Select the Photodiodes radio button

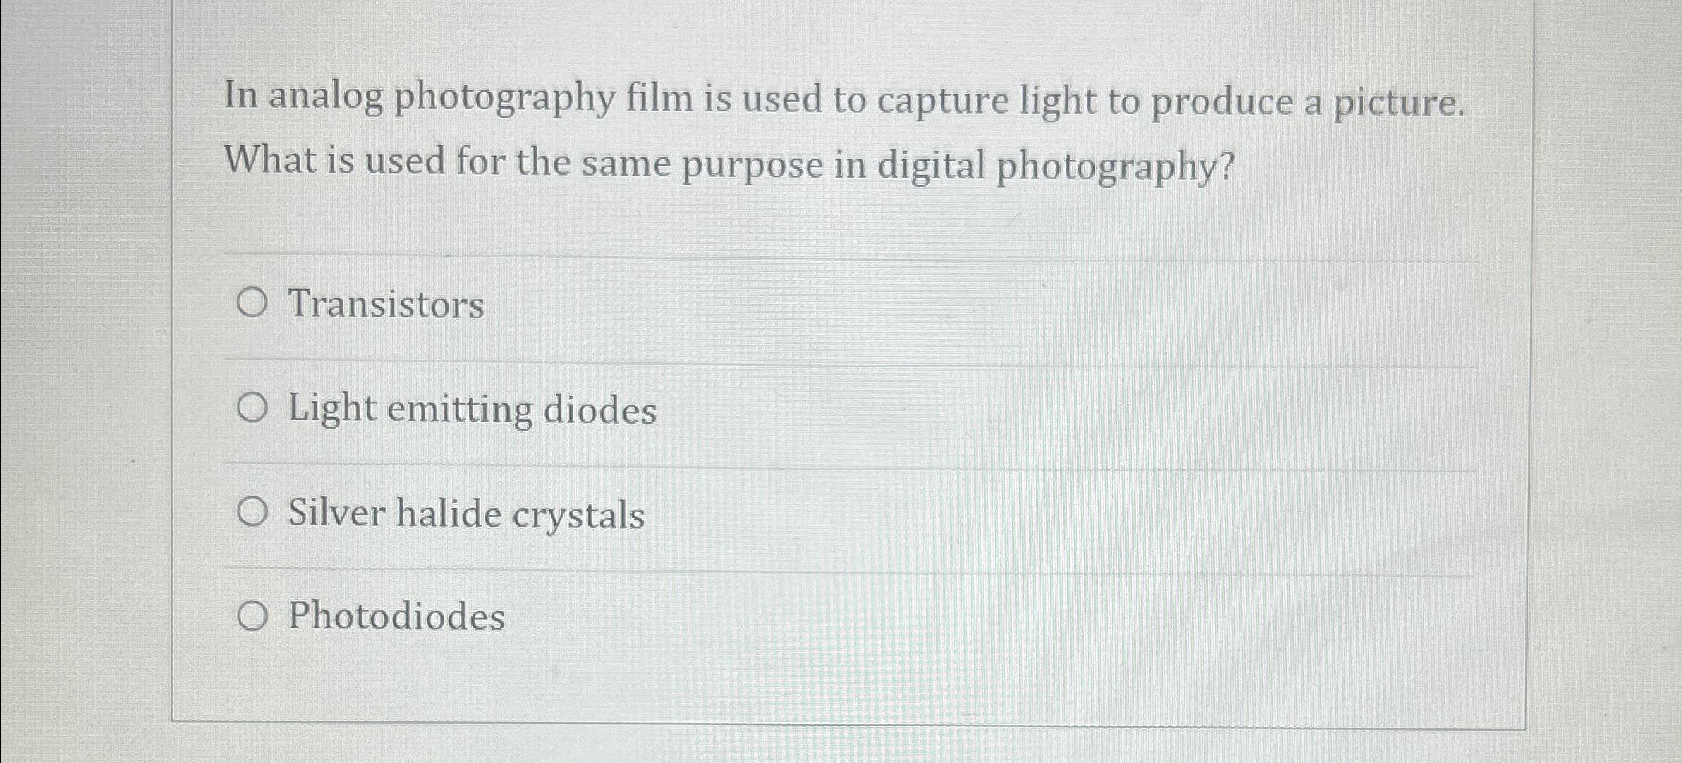tap(255, 614)
